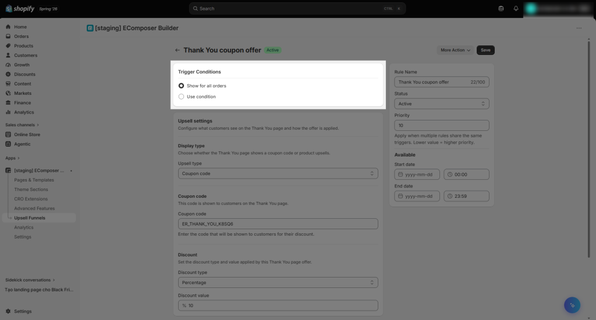Open the Black Friday landing page conversation
This screenshot has width=596, height=320.
tap(39, 290)
